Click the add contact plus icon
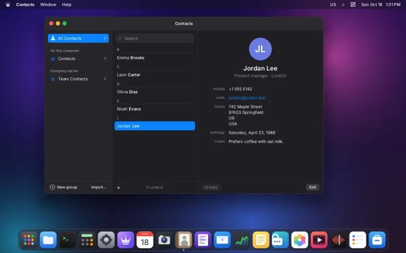 [118, 188]
